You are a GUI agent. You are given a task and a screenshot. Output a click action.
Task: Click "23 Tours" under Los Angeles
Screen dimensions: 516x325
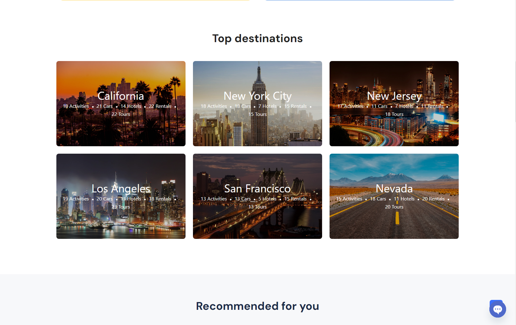pyautogui.click(x=121, y=207)
